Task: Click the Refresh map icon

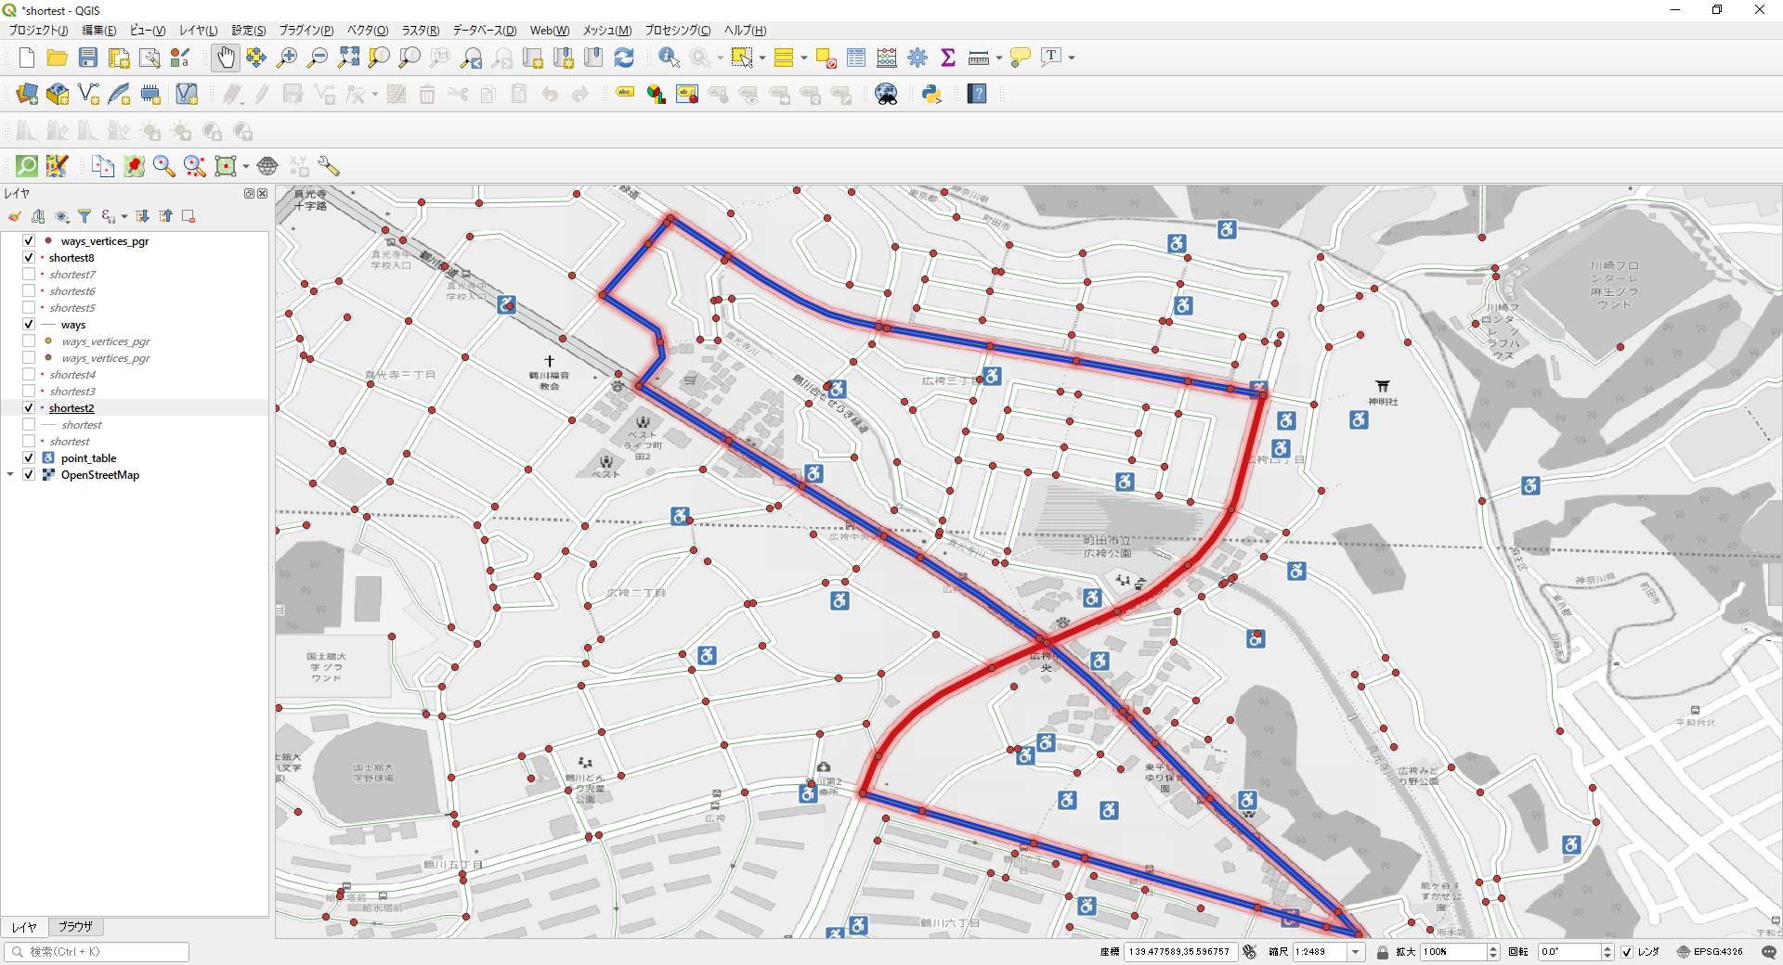Action: [x=624, y=58]
